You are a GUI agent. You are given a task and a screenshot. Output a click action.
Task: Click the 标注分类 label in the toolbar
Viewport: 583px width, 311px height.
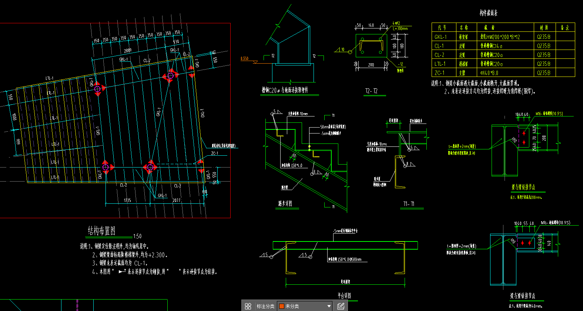click(265, 306)
